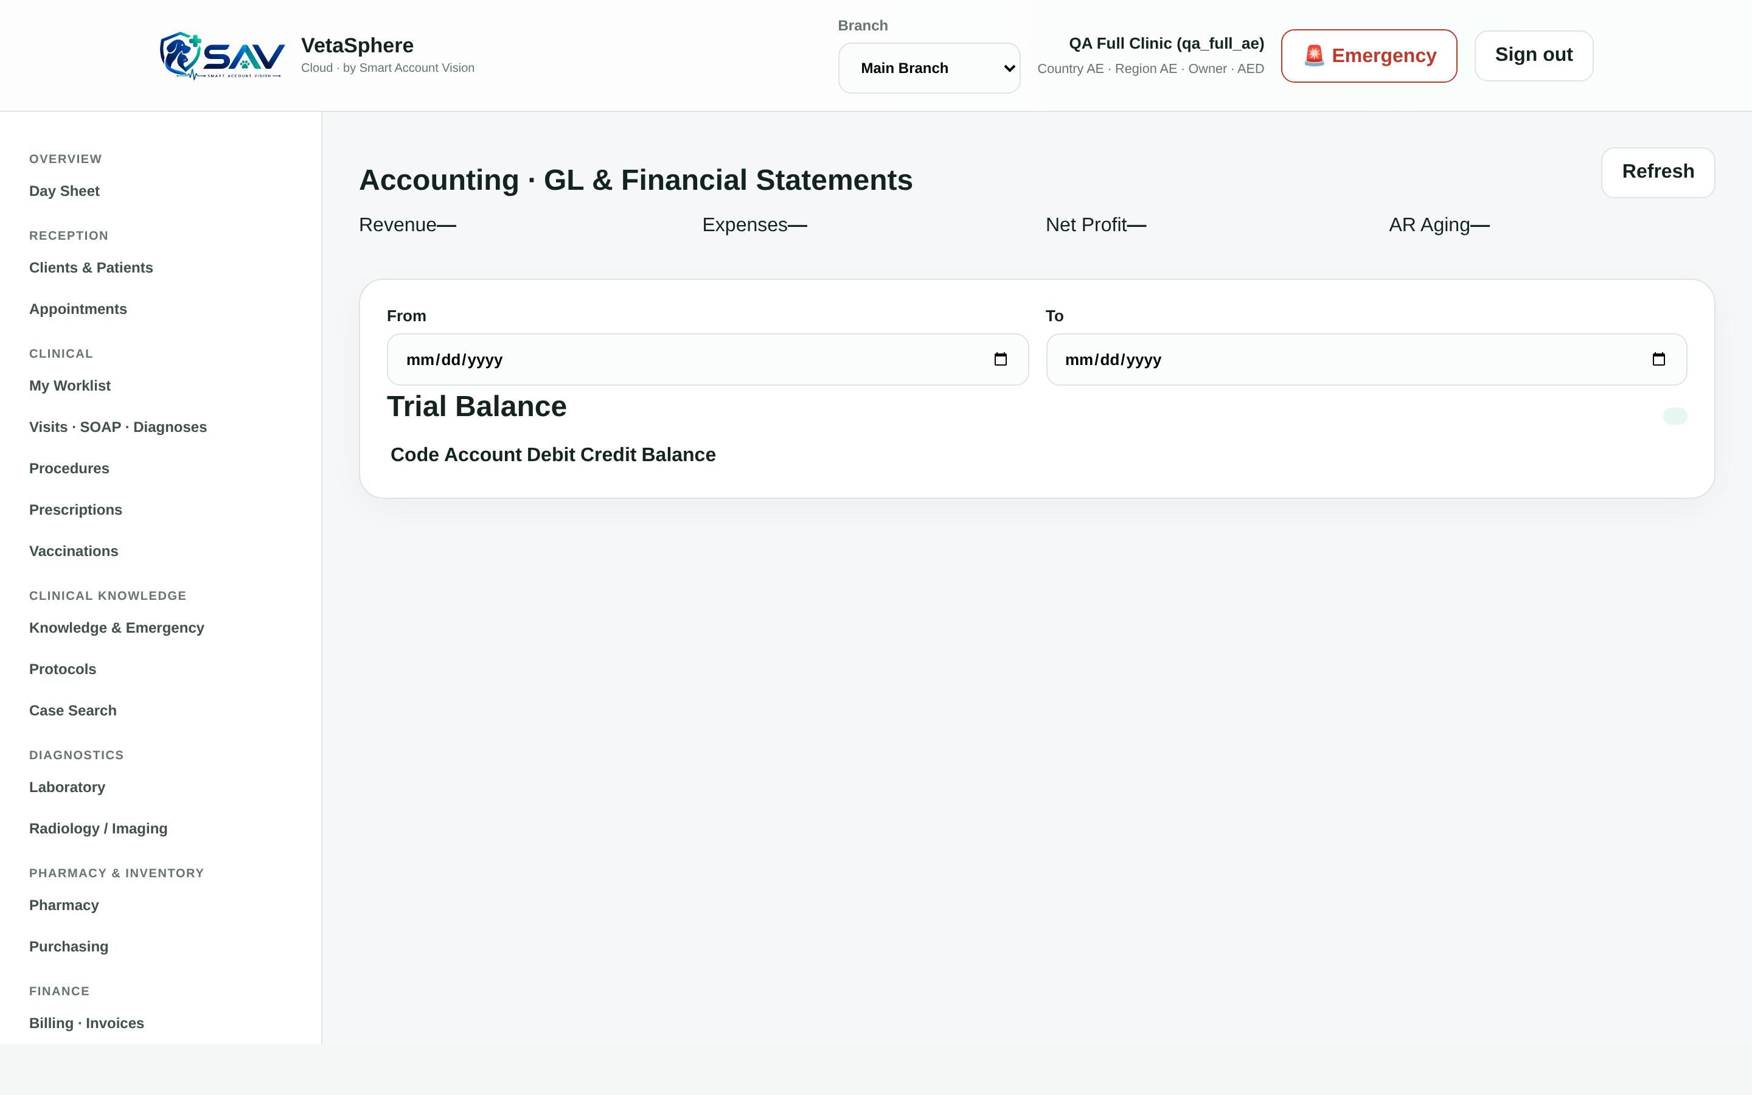Click the Code Account Debit Credit Balance header

coord(553,455)
